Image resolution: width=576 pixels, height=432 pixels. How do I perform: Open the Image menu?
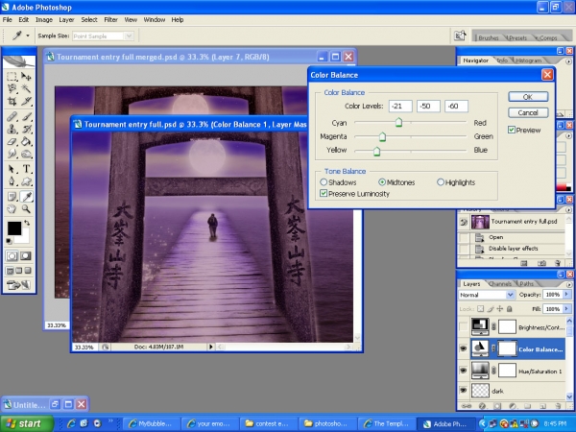pyautogui.click(x=44, y=20)
